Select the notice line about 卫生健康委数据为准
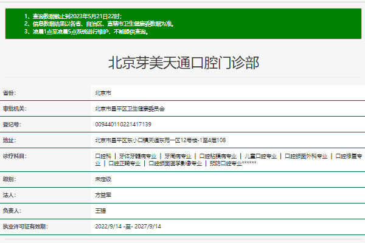Image resolution: width=365 pixels, height=243 pixels. 99,24
